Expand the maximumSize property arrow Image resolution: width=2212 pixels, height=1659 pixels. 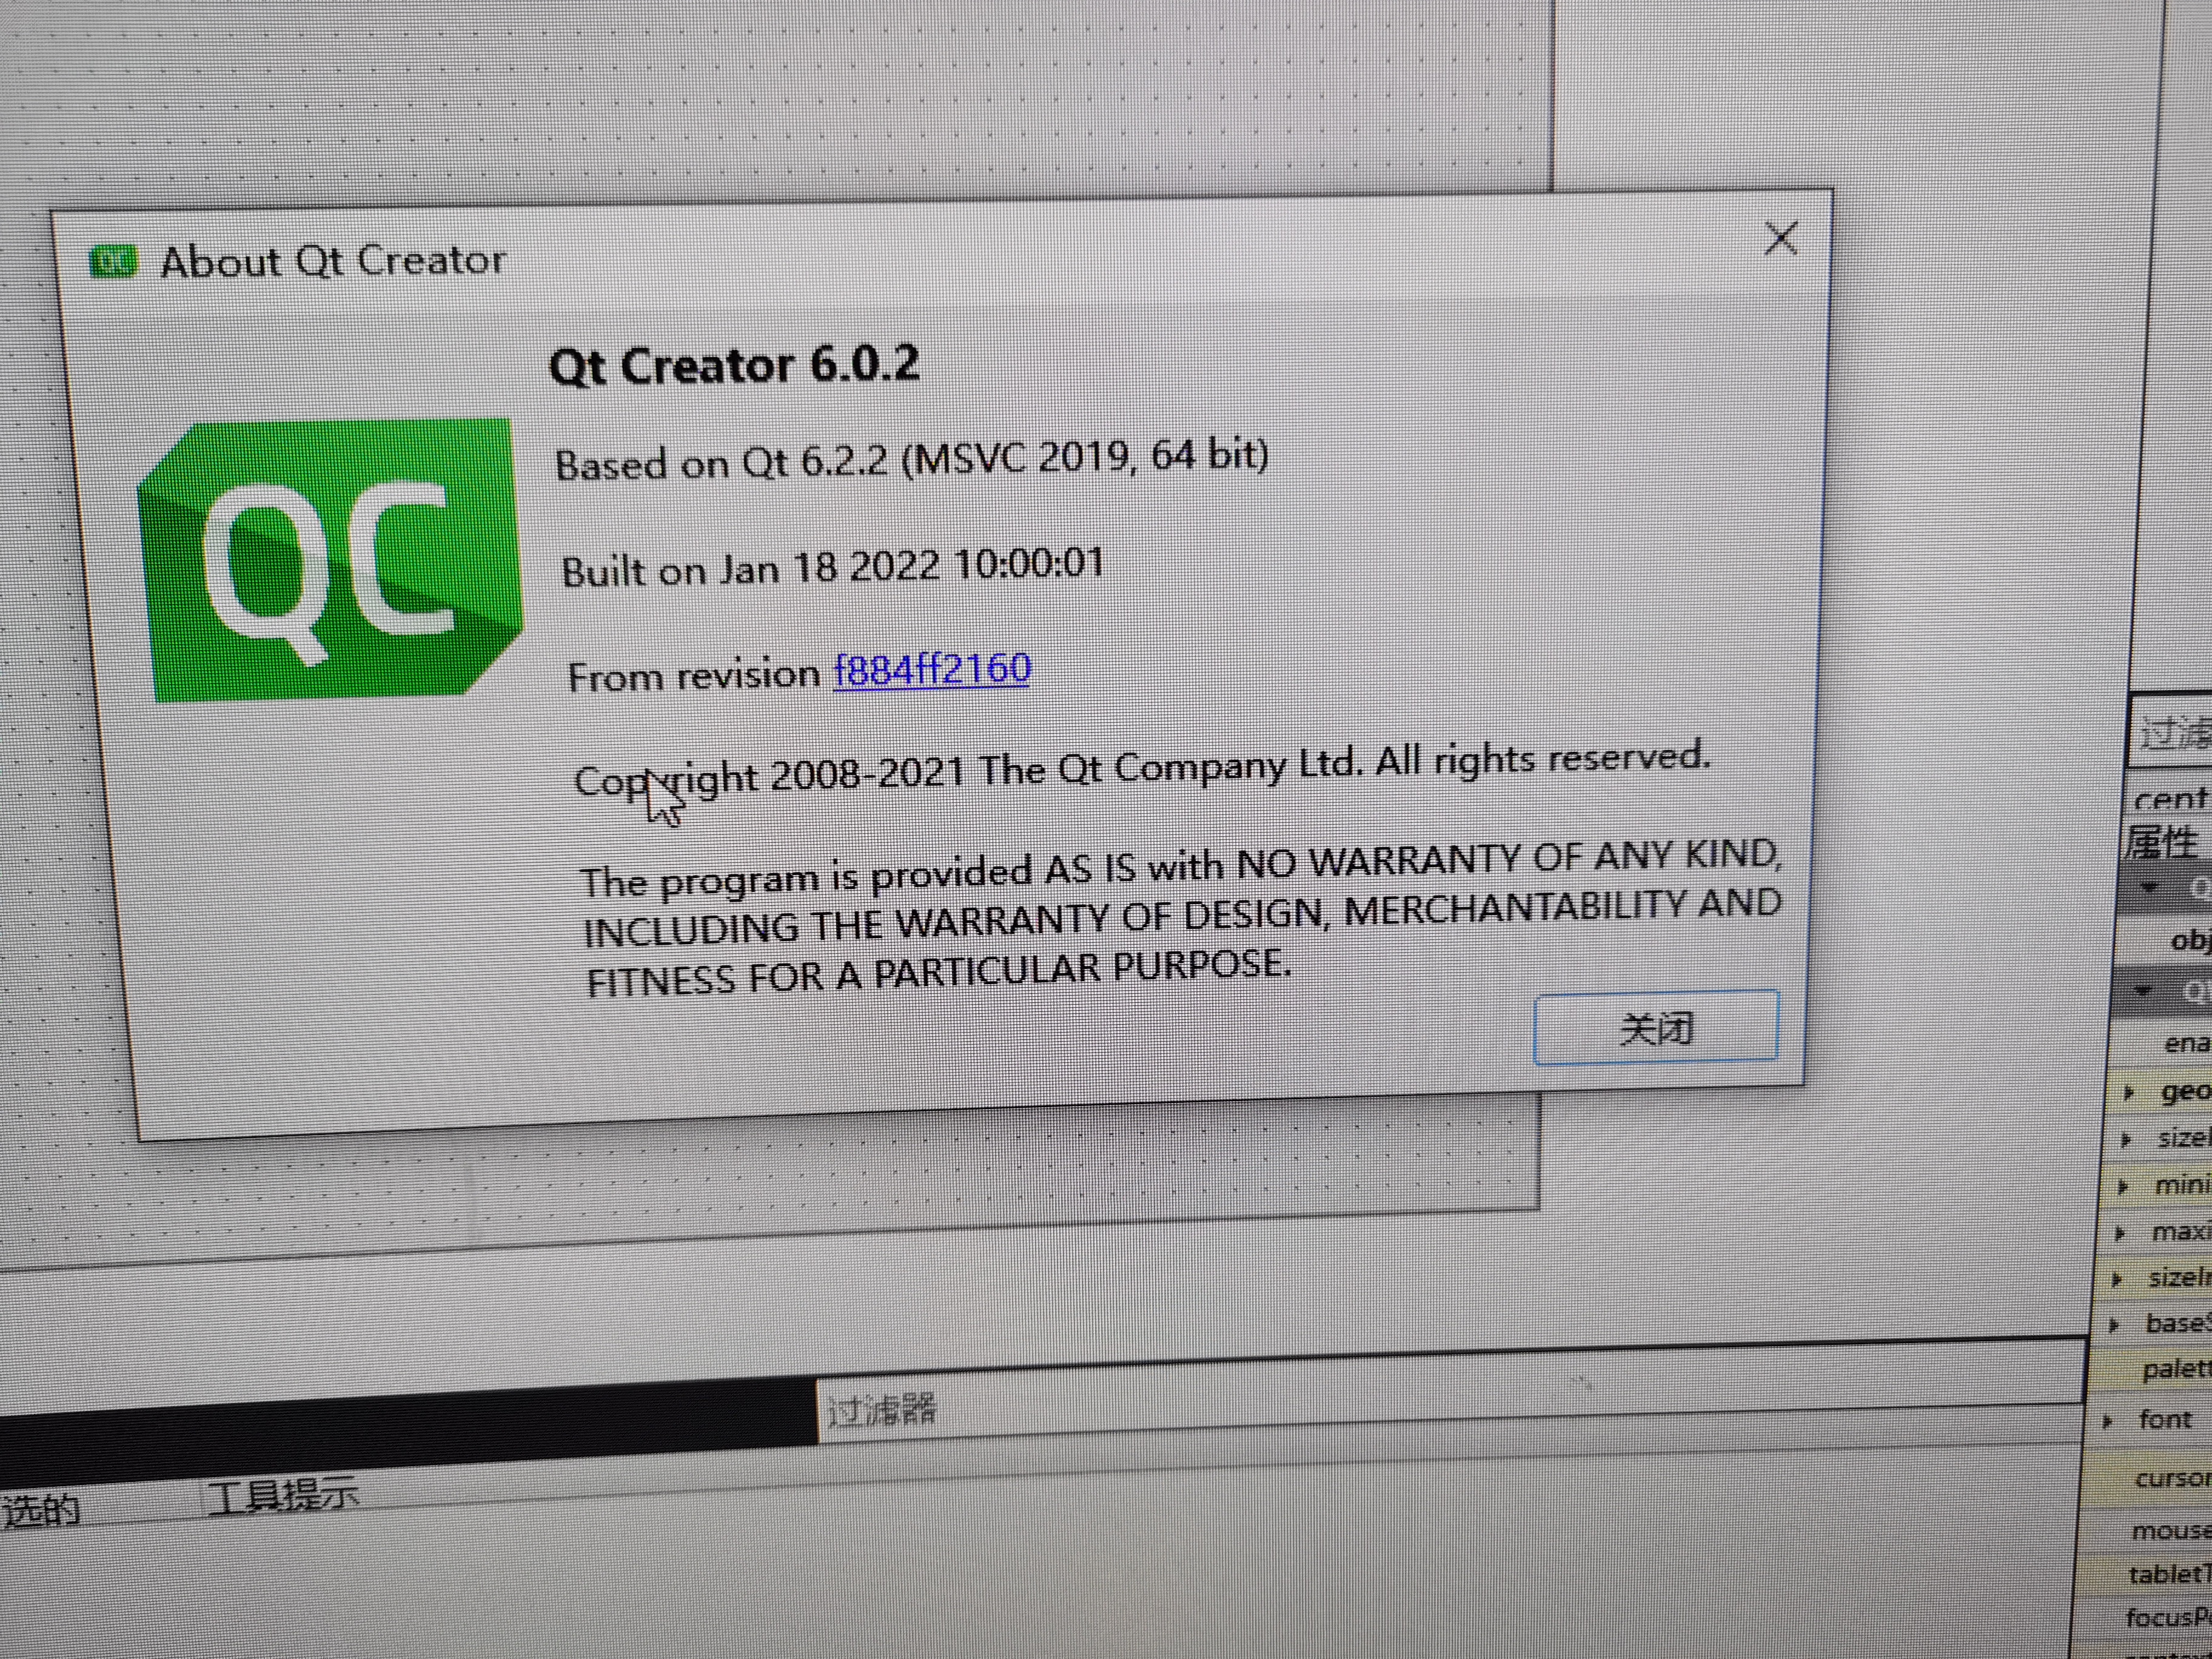tap(2120, 1234)
